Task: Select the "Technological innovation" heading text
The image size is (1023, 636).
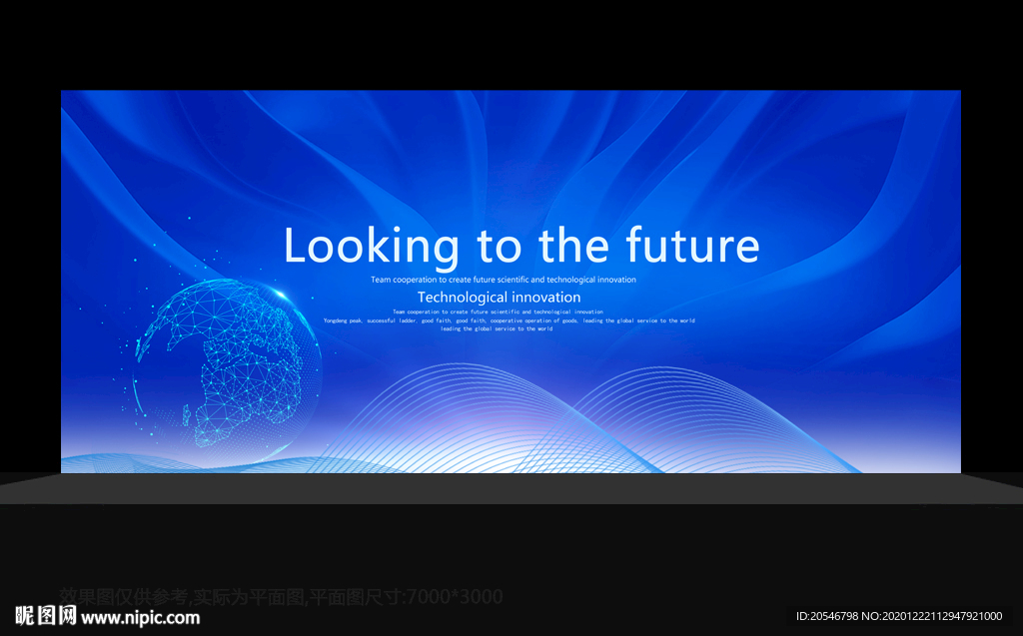Action: click(500, 298)
